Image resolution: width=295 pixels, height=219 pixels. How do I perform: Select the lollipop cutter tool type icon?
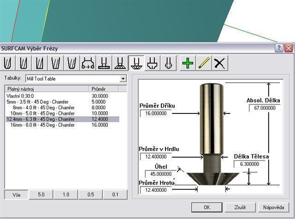[168, 63]
